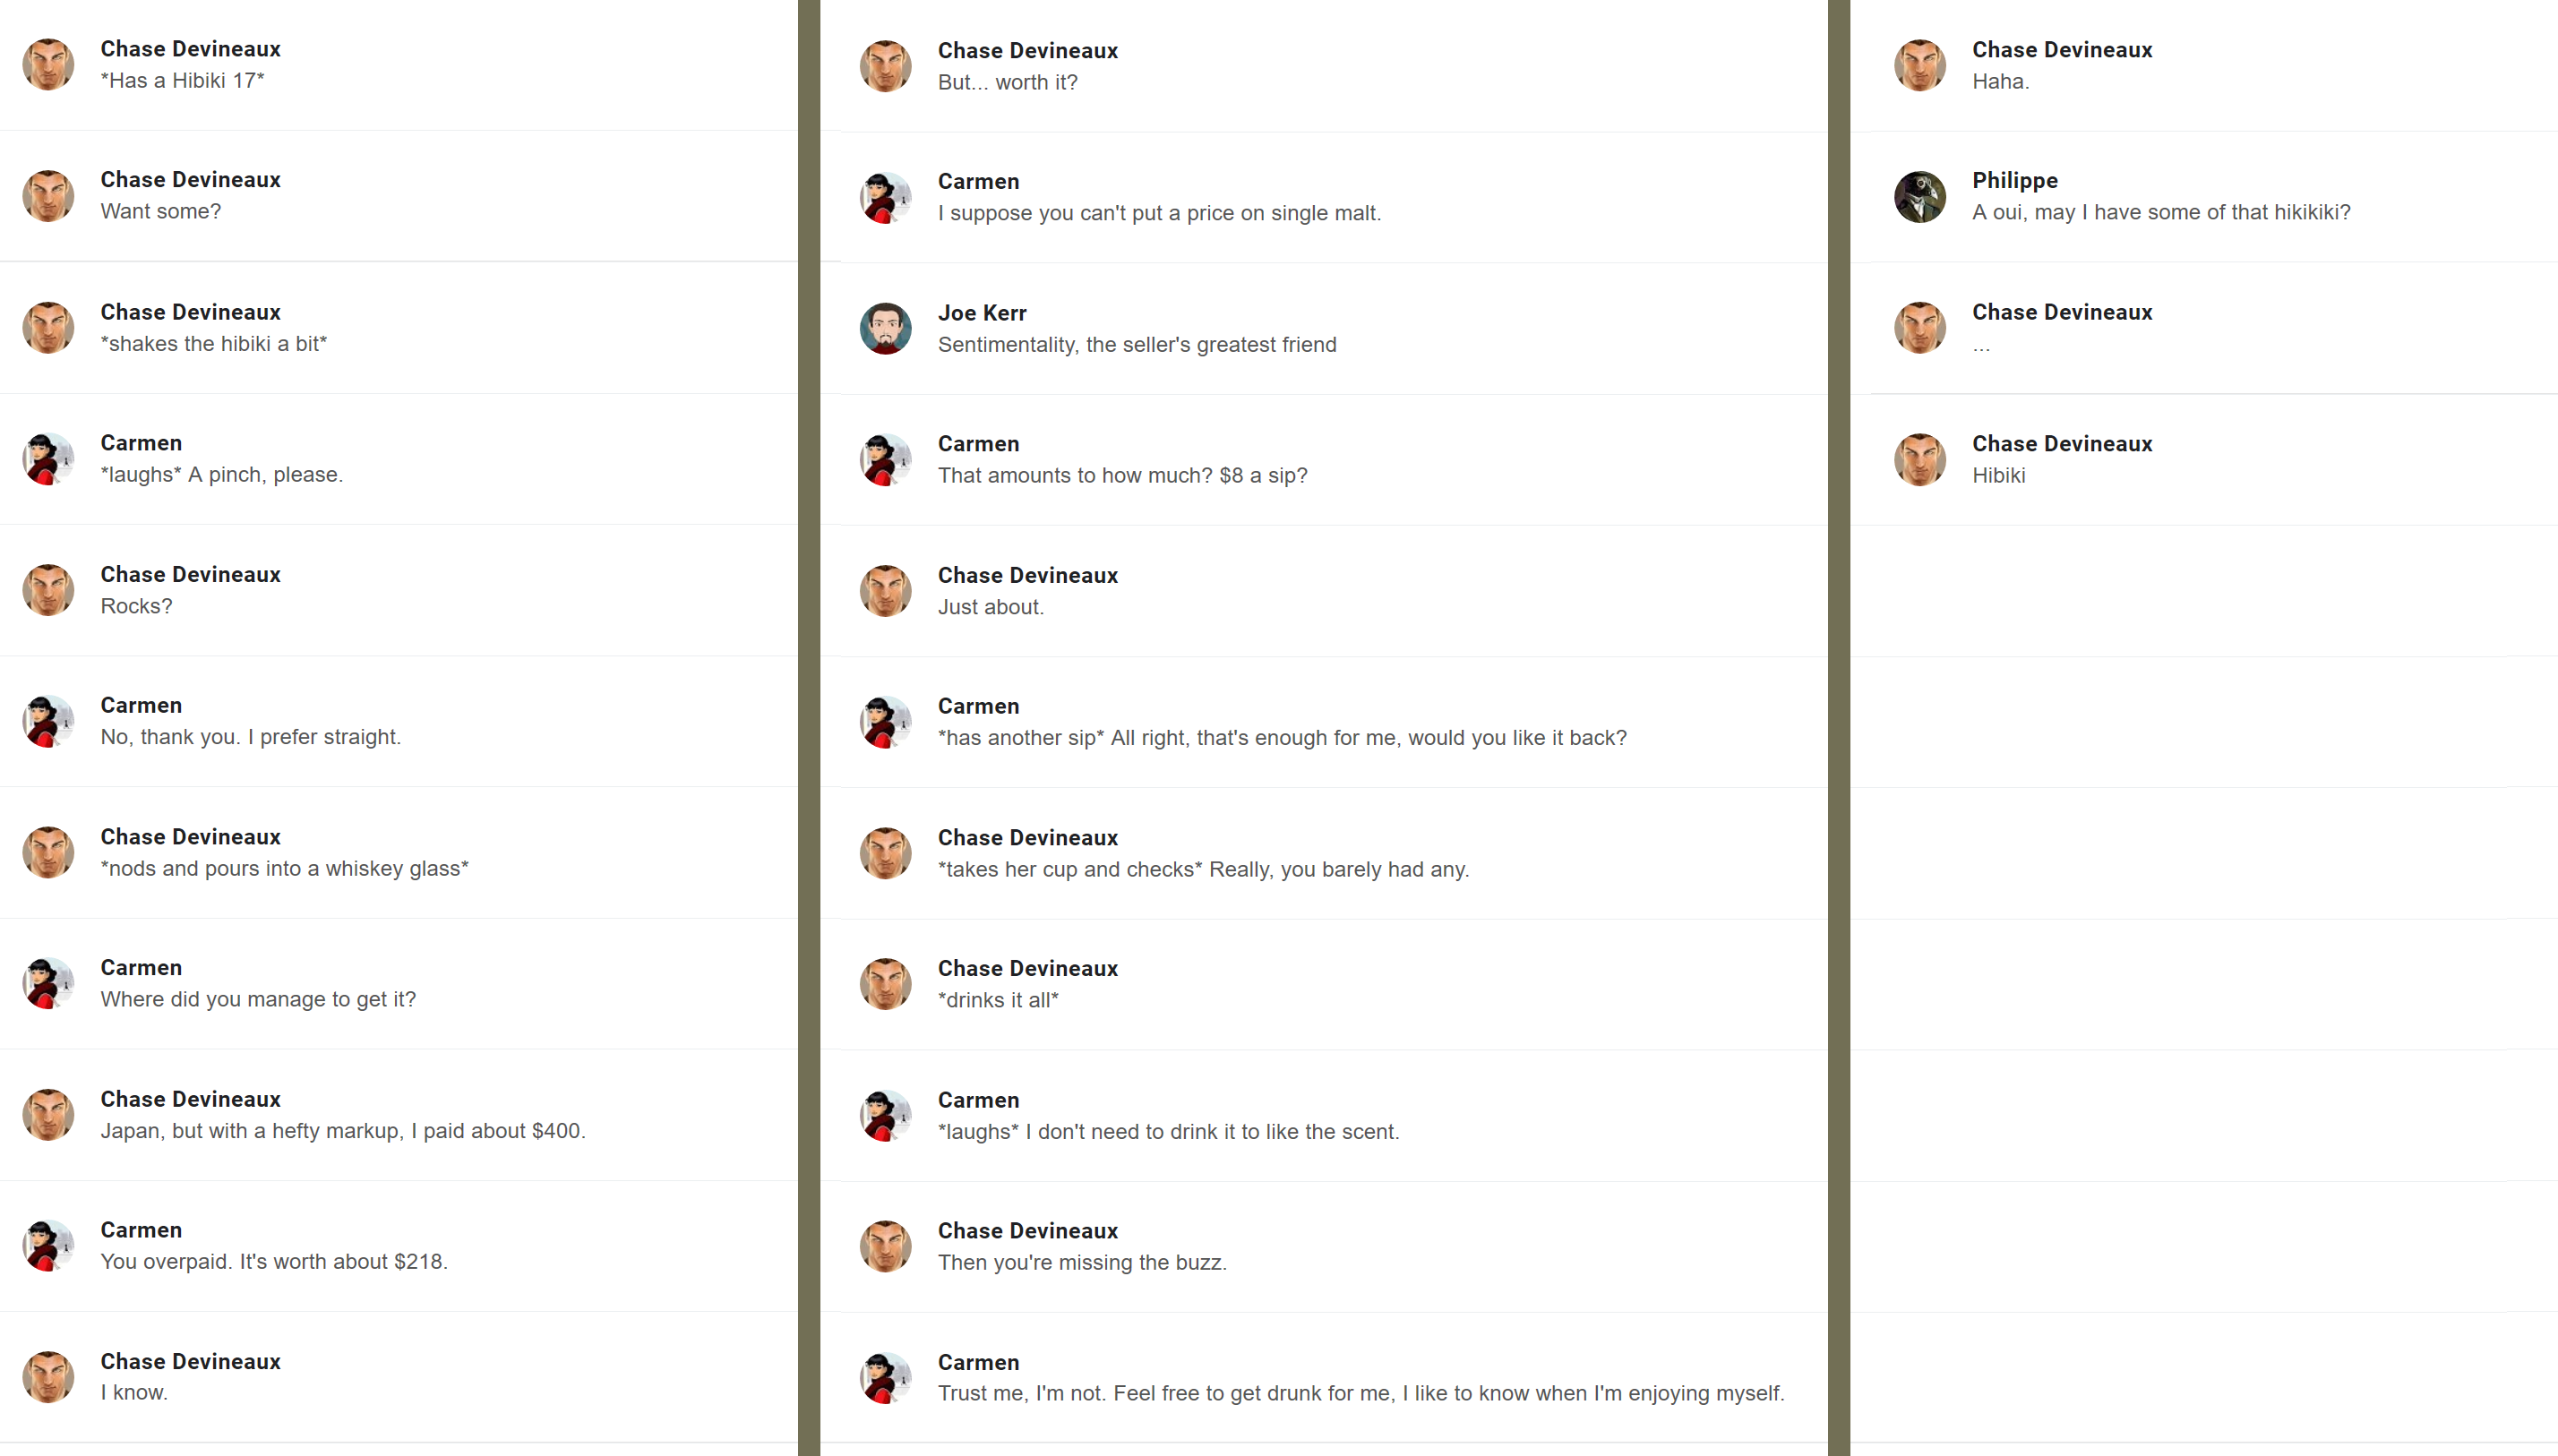Click Chase's avatar next to "Just about."
The height and width of the screenshot is (1456, 2558).
click(885, 591)
